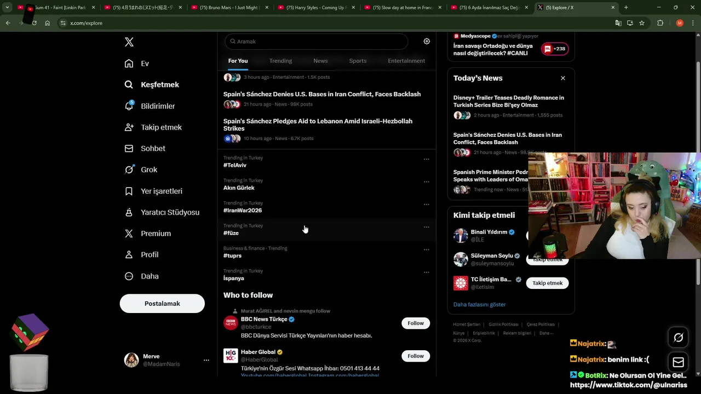Open floating Grok button at bottom right

(678, 338)
